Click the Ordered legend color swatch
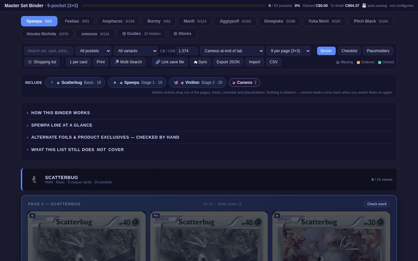Screen dimensions: 418x261 (358, 62)
